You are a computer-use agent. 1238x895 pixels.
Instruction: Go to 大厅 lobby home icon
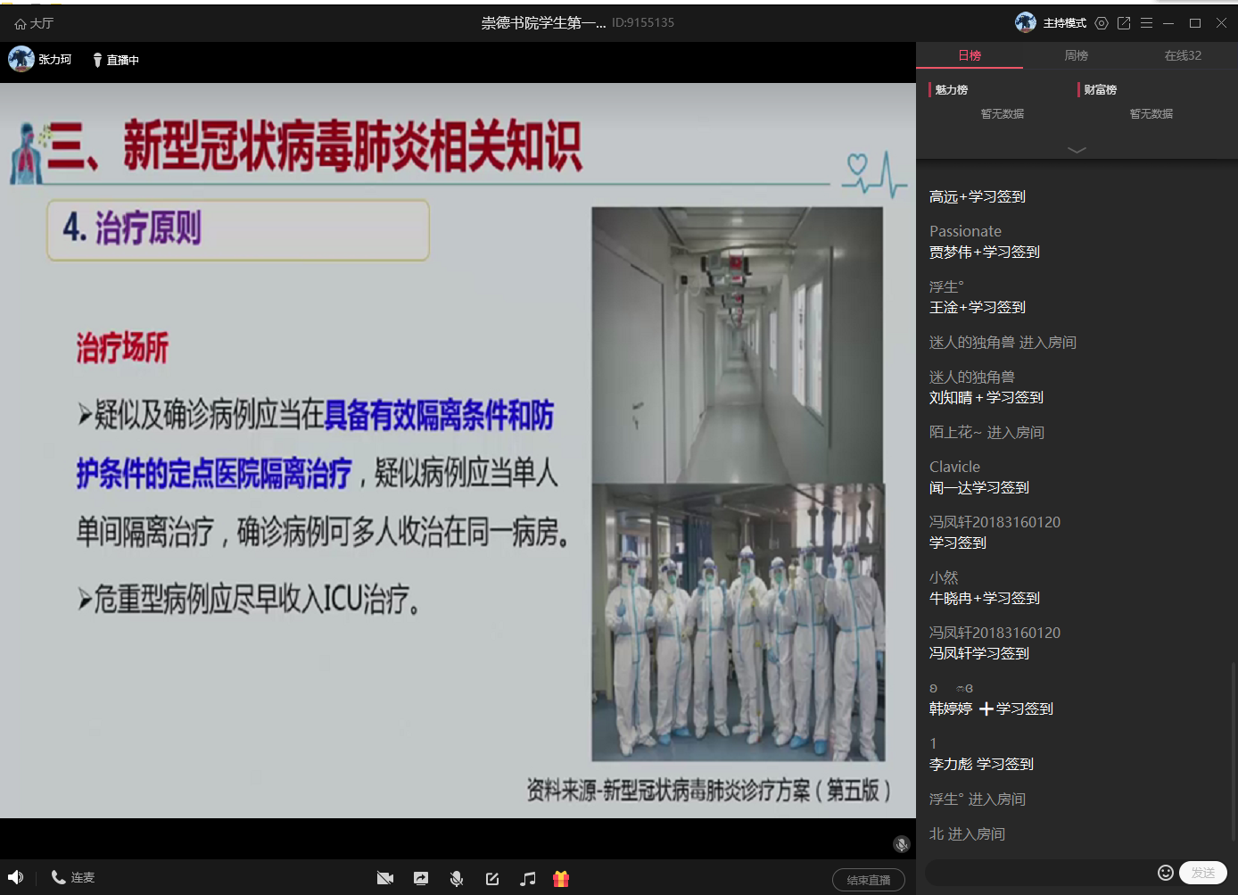click(34, 23)
